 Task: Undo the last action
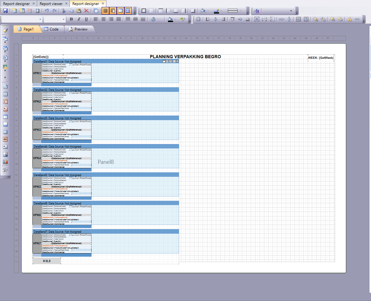click(47, 11)
